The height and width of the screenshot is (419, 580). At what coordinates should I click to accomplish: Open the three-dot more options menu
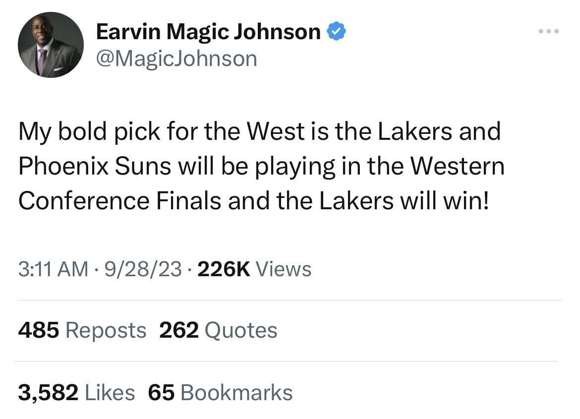tap(549, 31)
